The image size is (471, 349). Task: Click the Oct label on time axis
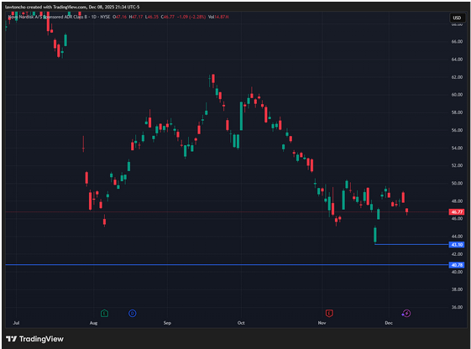[241, 323]
